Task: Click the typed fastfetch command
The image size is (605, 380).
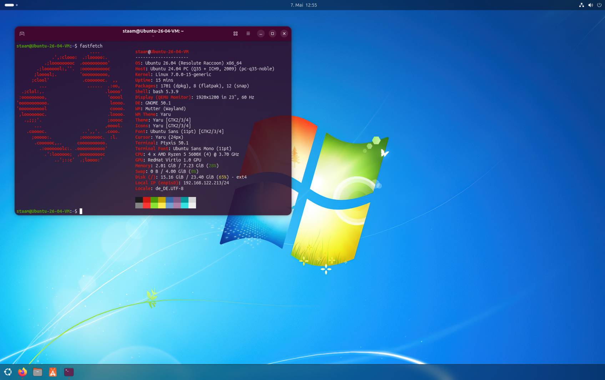Action: (x=91, y=46)
